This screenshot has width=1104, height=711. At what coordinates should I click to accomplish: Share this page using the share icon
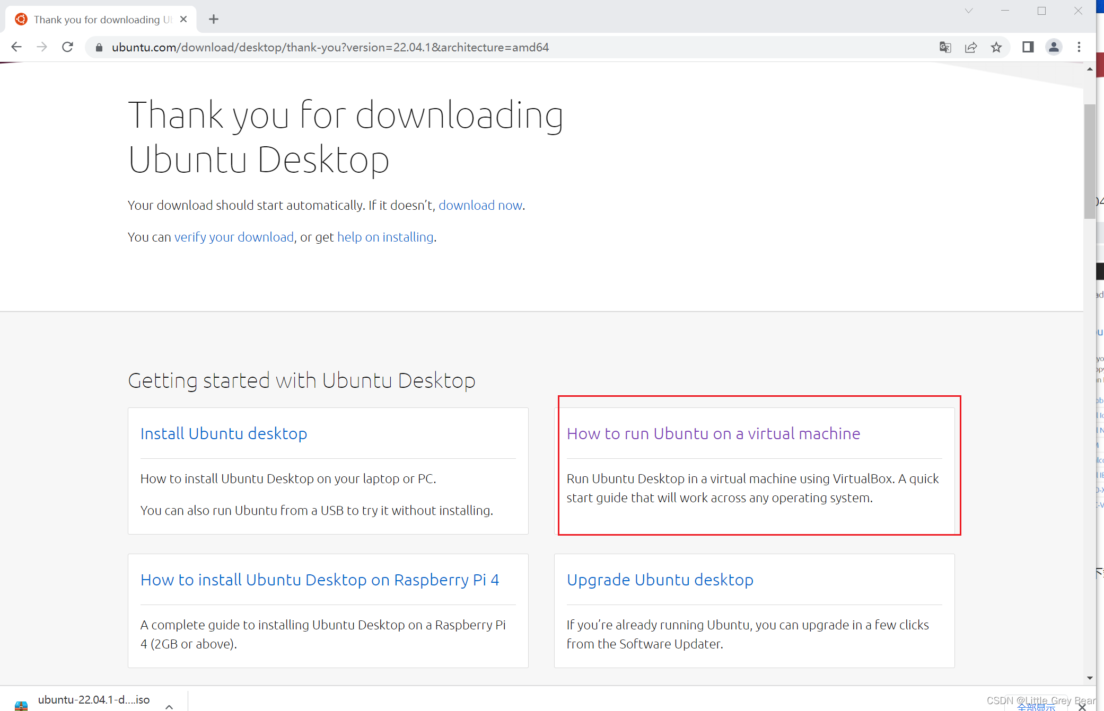click(971, 47)
